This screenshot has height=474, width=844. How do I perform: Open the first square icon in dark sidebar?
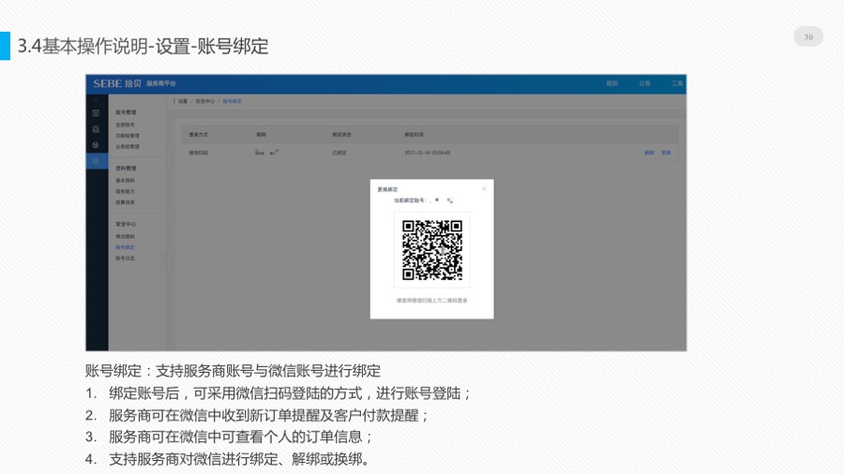click(96, 113)
